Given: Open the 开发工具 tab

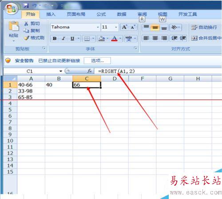Looking at the screenshot, I should 187,14.
